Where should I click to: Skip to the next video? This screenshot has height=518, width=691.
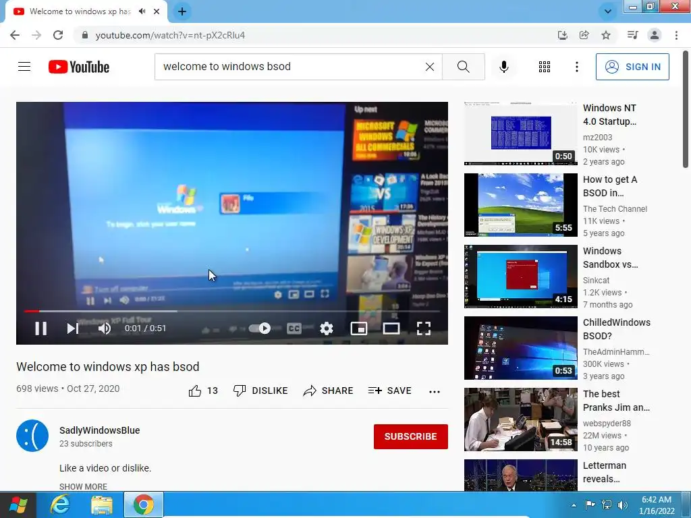coord(72,328)
